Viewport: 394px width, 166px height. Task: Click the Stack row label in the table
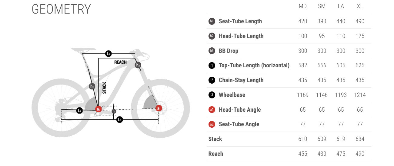pyautogui.click(x=215, y=139)
